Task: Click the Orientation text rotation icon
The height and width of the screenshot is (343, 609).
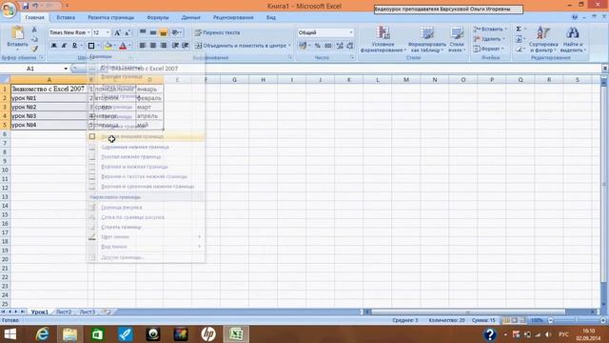Action: (x=175, y=32)
